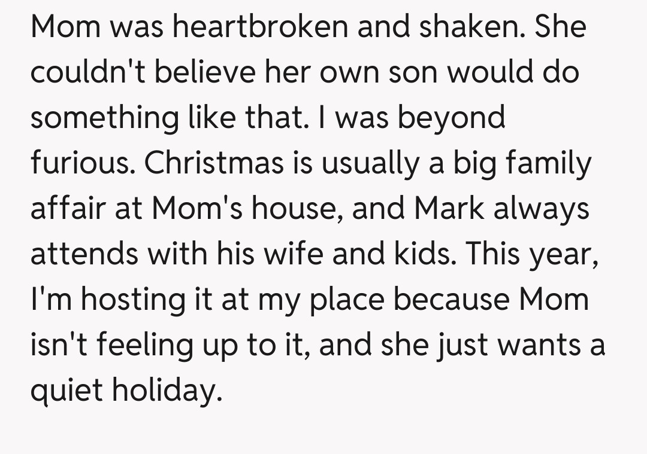The height and width of the screenshot is (454, 647).
Task: Select the word "furious"
Action: point(80,163)
